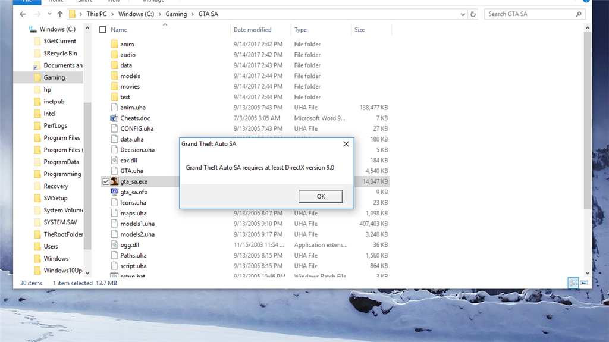Click the refresh button in address bar
This screenshot has width=609, height=342.
(473, 14)
